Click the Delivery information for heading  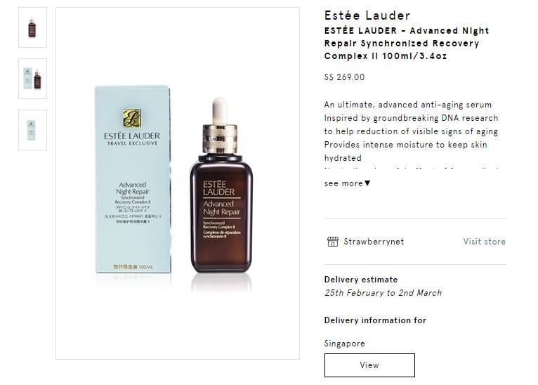click(375, 320)
